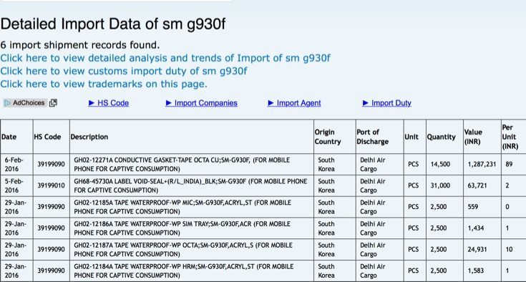
Task: View customs import duty of sm g930f
Action: tap(123, 71)
